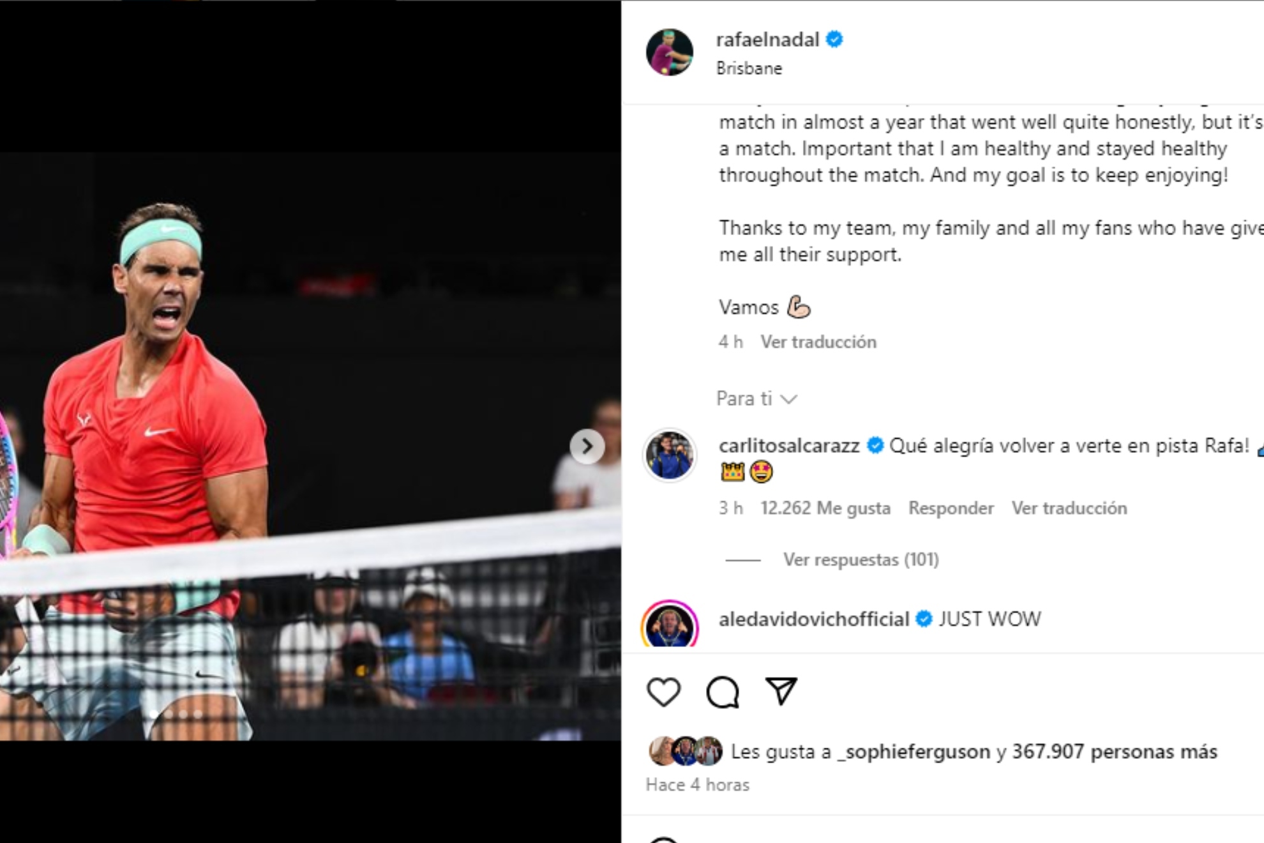Screen dimensions: 1264x843
Task: Open comments via the speech bubble icon
Action: tap(723, 692)
